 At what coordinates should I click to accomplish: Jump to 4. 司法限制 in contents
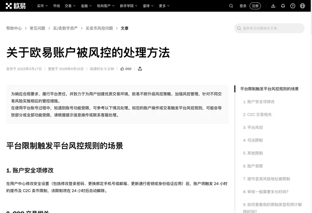coord(253,140)
